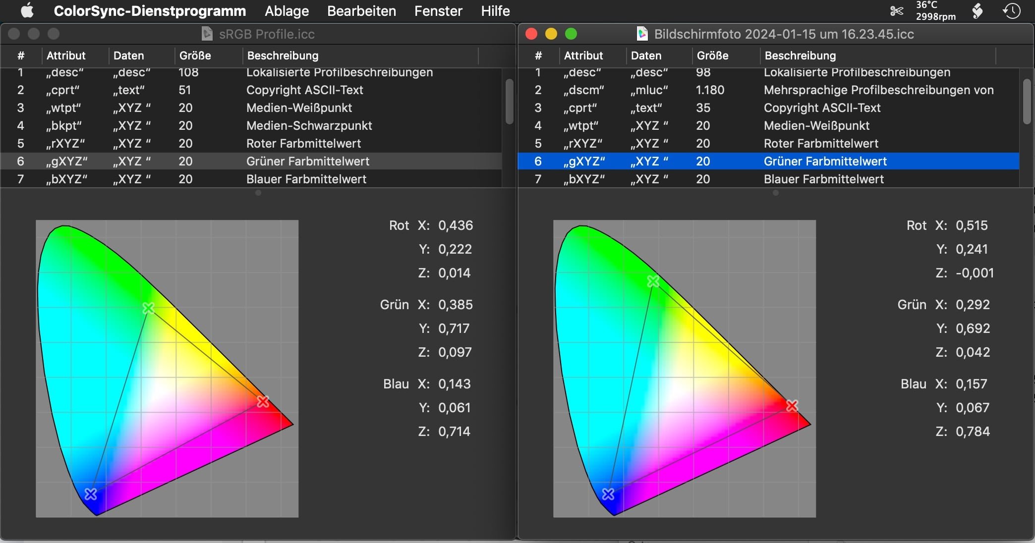Click the Blau Z value 0,714 in the sRGB window

point(454,432)
